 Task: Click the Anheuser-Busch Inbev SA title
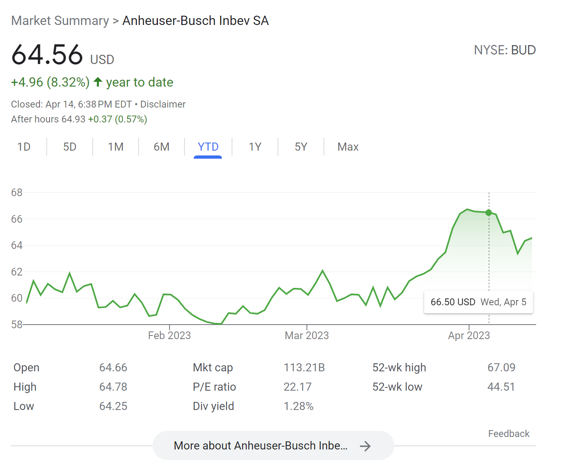(195, 21)
